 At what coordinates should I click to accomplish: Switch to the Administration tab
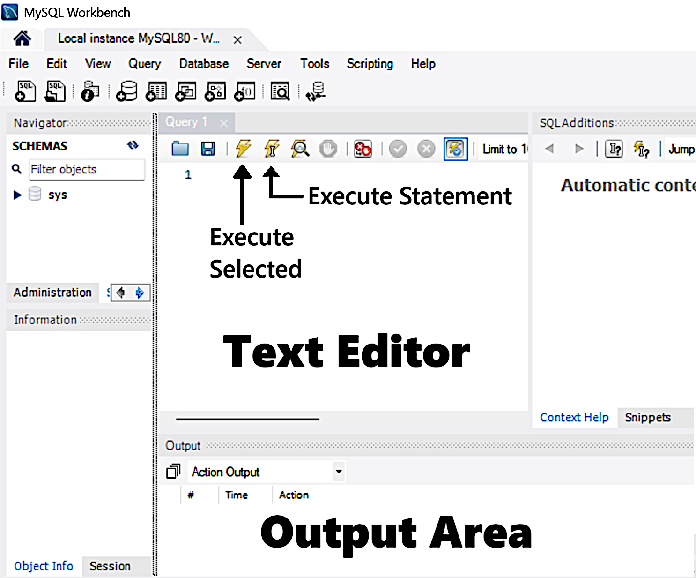click(x=52, y=292)
